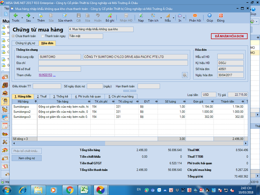This screenshot has width=260, height=195.
Task: Open the 2. Thuế tab
Action: click(x=42, y=96)
